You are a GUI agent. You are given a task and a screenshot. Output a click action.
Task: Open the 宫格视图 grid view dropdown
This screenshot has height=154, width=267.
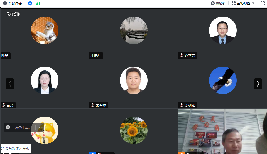coord(243,3)
